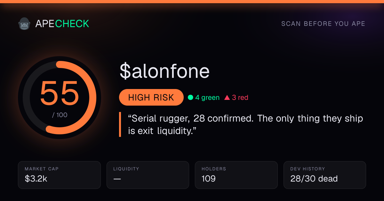Click the green circle indicator icon
Screen dimensions: 384x201
point(190,98)
